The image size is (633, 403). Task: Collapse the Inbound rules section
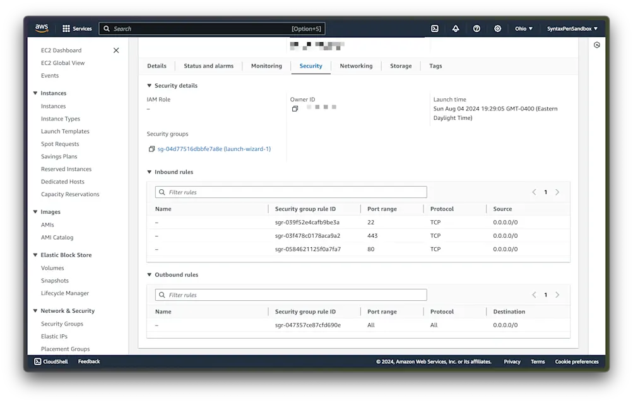tap(150, 172)
